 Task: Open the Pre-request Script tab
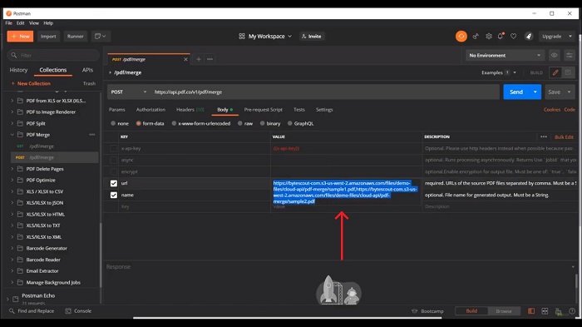tap(264, 110)
